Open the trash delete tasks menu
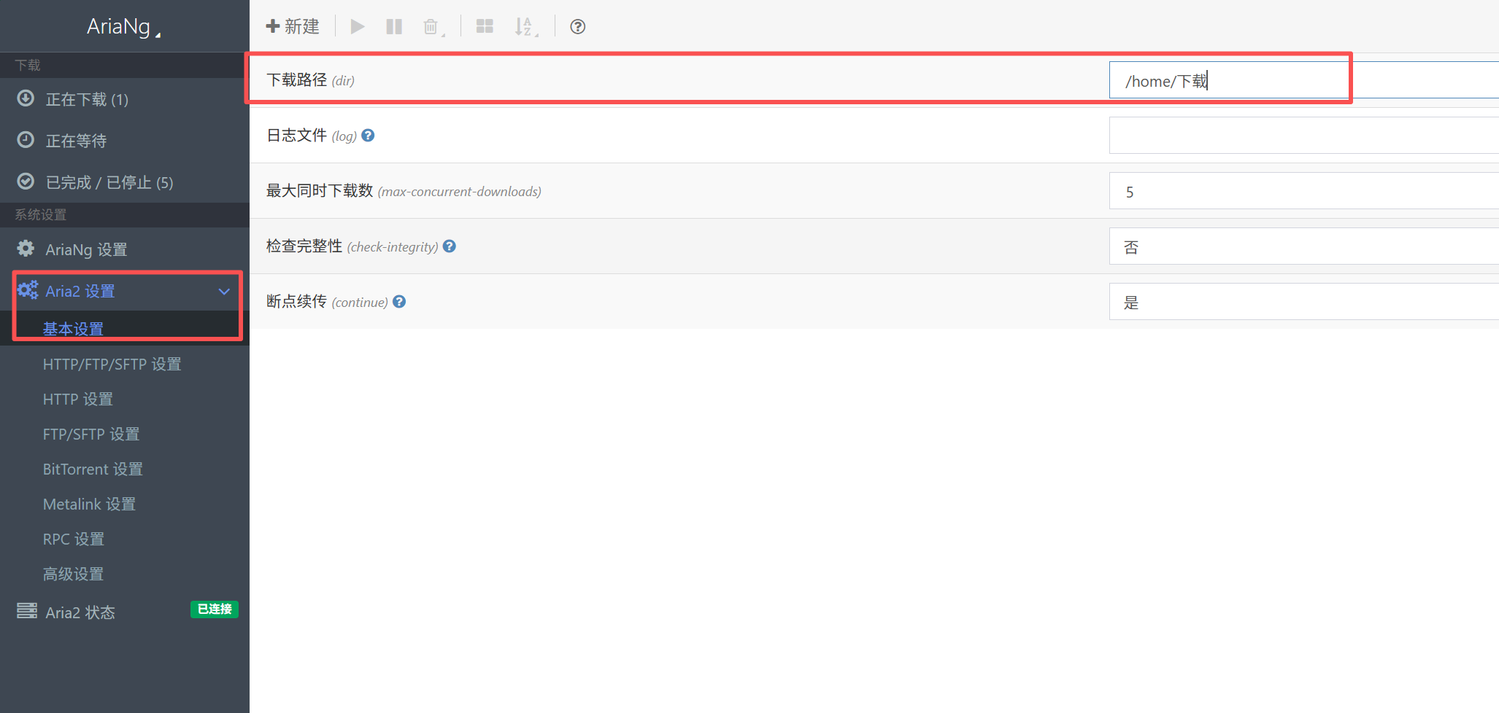Viewport: 1499px width, 713px height. (433, 27)
